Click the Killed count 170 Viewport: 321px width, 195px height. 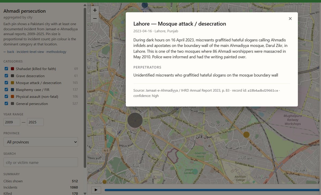point(75,193)
